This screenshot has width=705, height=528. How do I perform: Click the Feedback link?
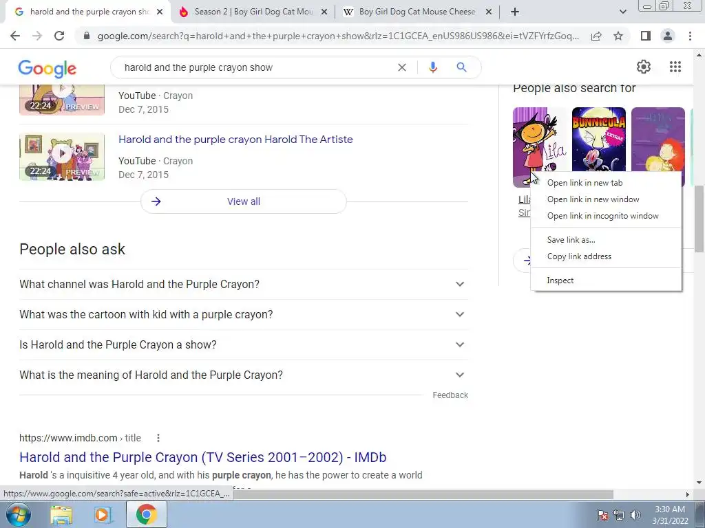[x=450, y=395]
